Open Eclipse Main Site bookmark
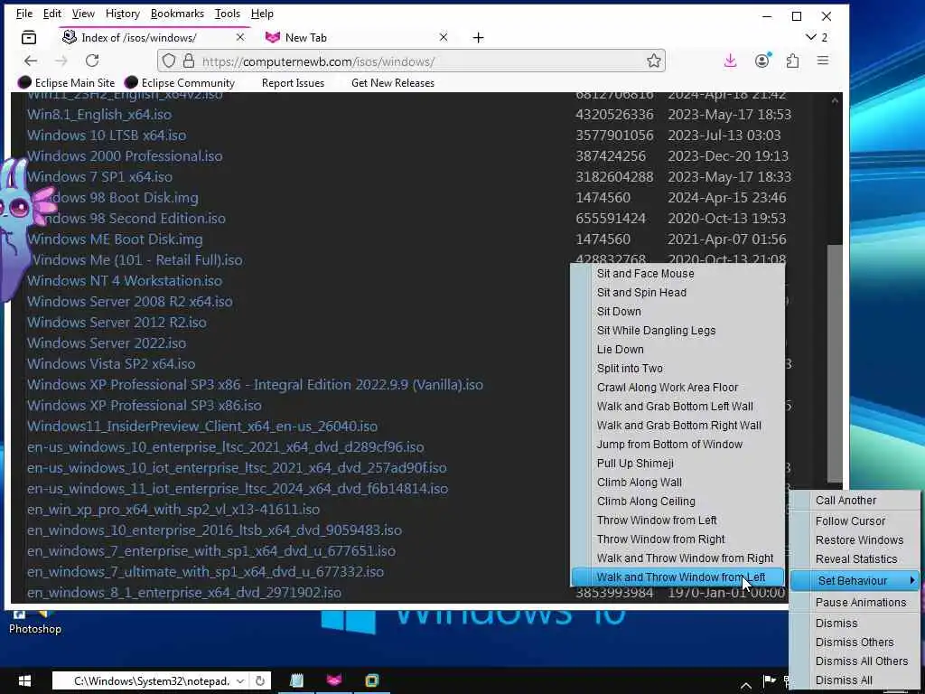The width and height of the screenshot is (925, 694). click(x=67, y=82)
